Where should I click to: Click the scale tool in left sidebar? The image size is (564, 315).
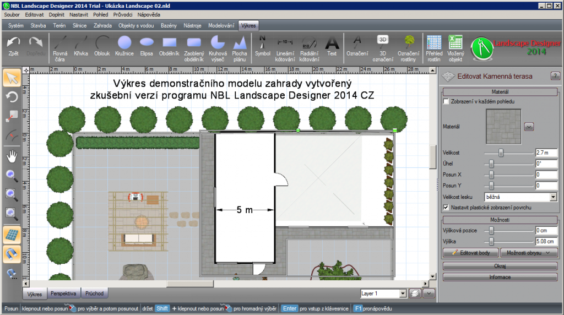click(x=12, y=117)
